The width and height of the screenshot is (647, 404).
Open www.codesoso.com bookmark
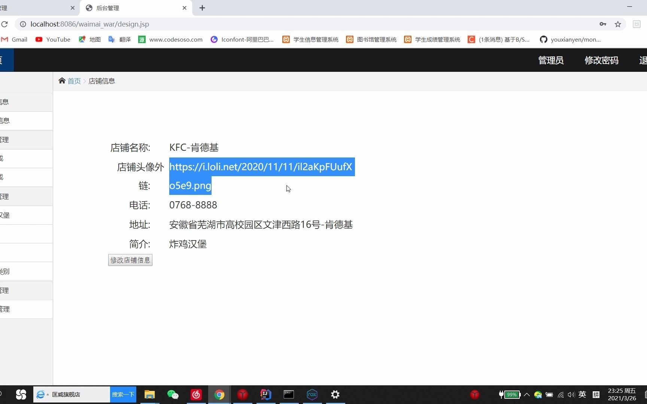point(170,40)
